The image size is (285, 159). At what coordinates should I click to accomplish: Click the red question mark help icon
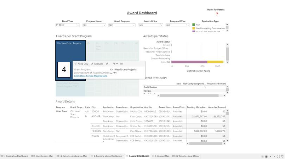pos(217,14)
